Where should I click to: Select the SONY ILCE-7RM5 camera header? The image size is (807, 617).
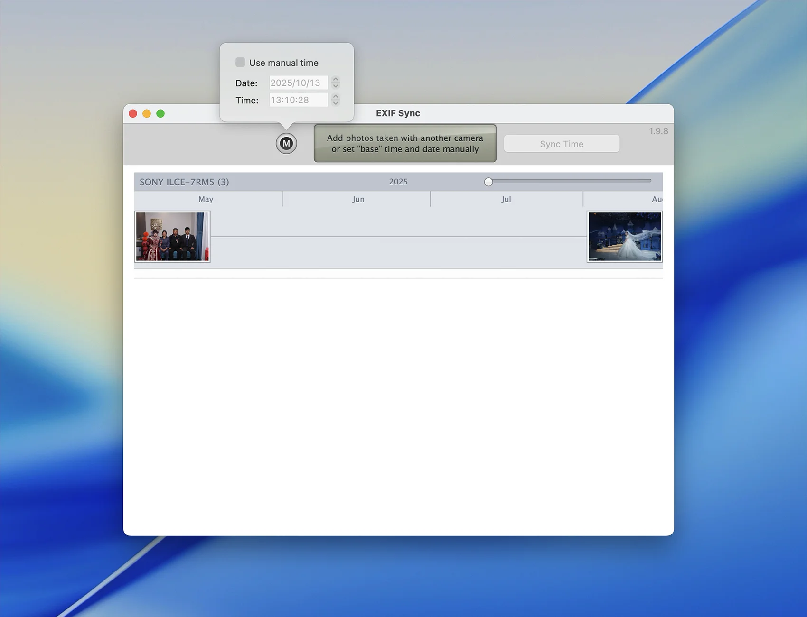184,182
